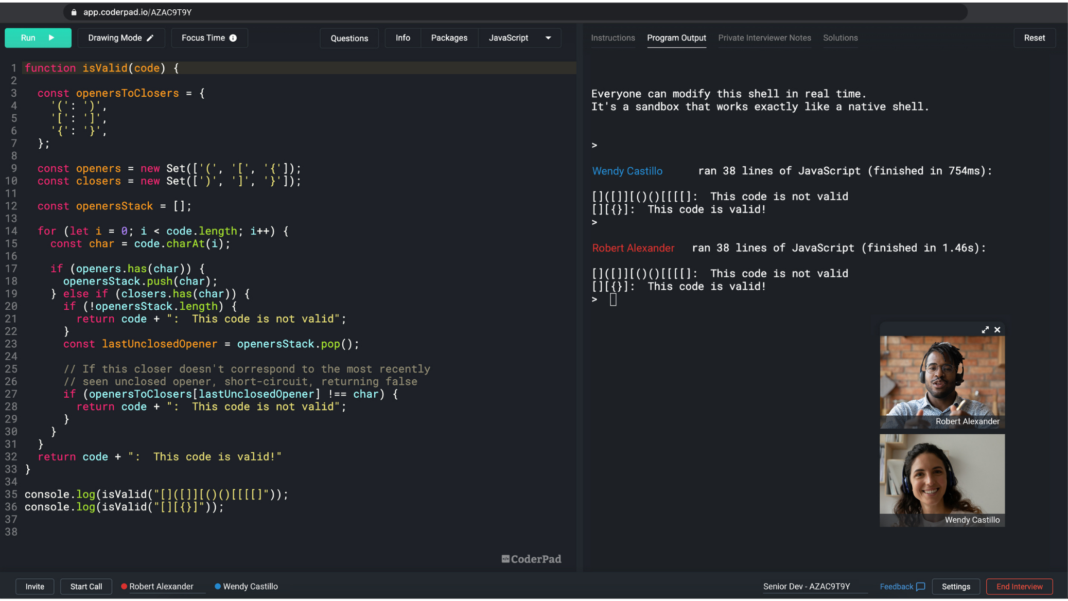Viewport: 1068px width, 601px height.
Task: Click Robert Alexander's red status dot
Action: [124, 587]
